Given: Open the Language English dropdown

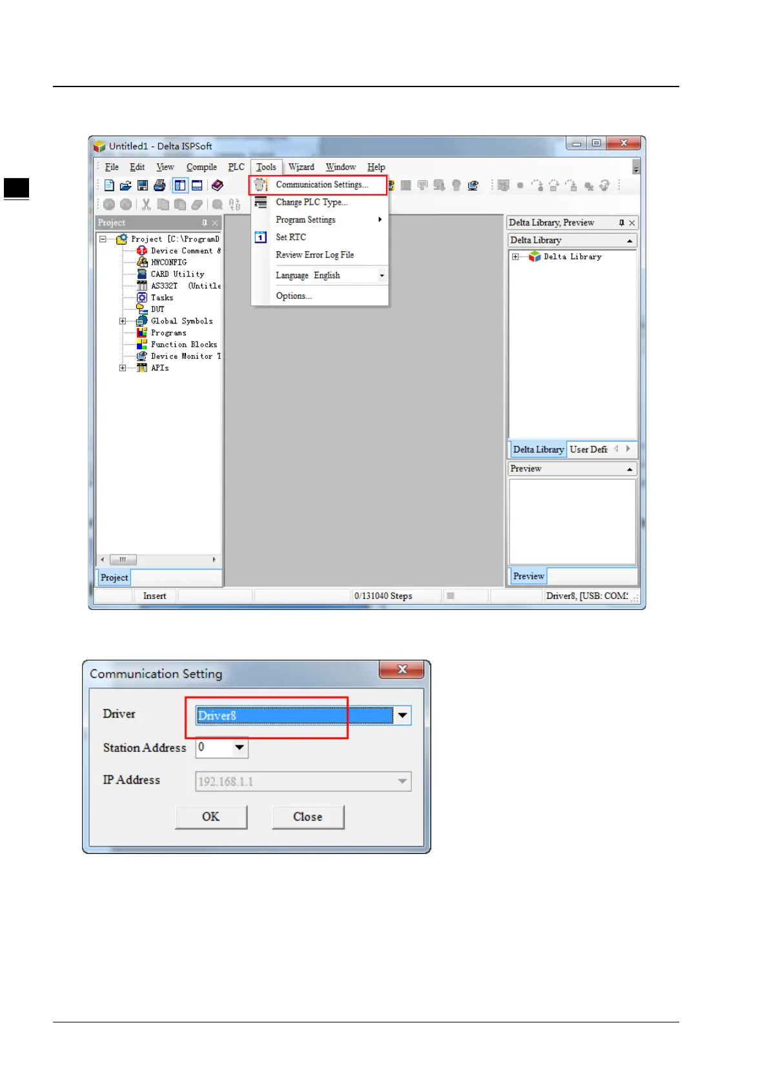Looking at the screenshot, I should pyautogui.click(x=382, y=276).
